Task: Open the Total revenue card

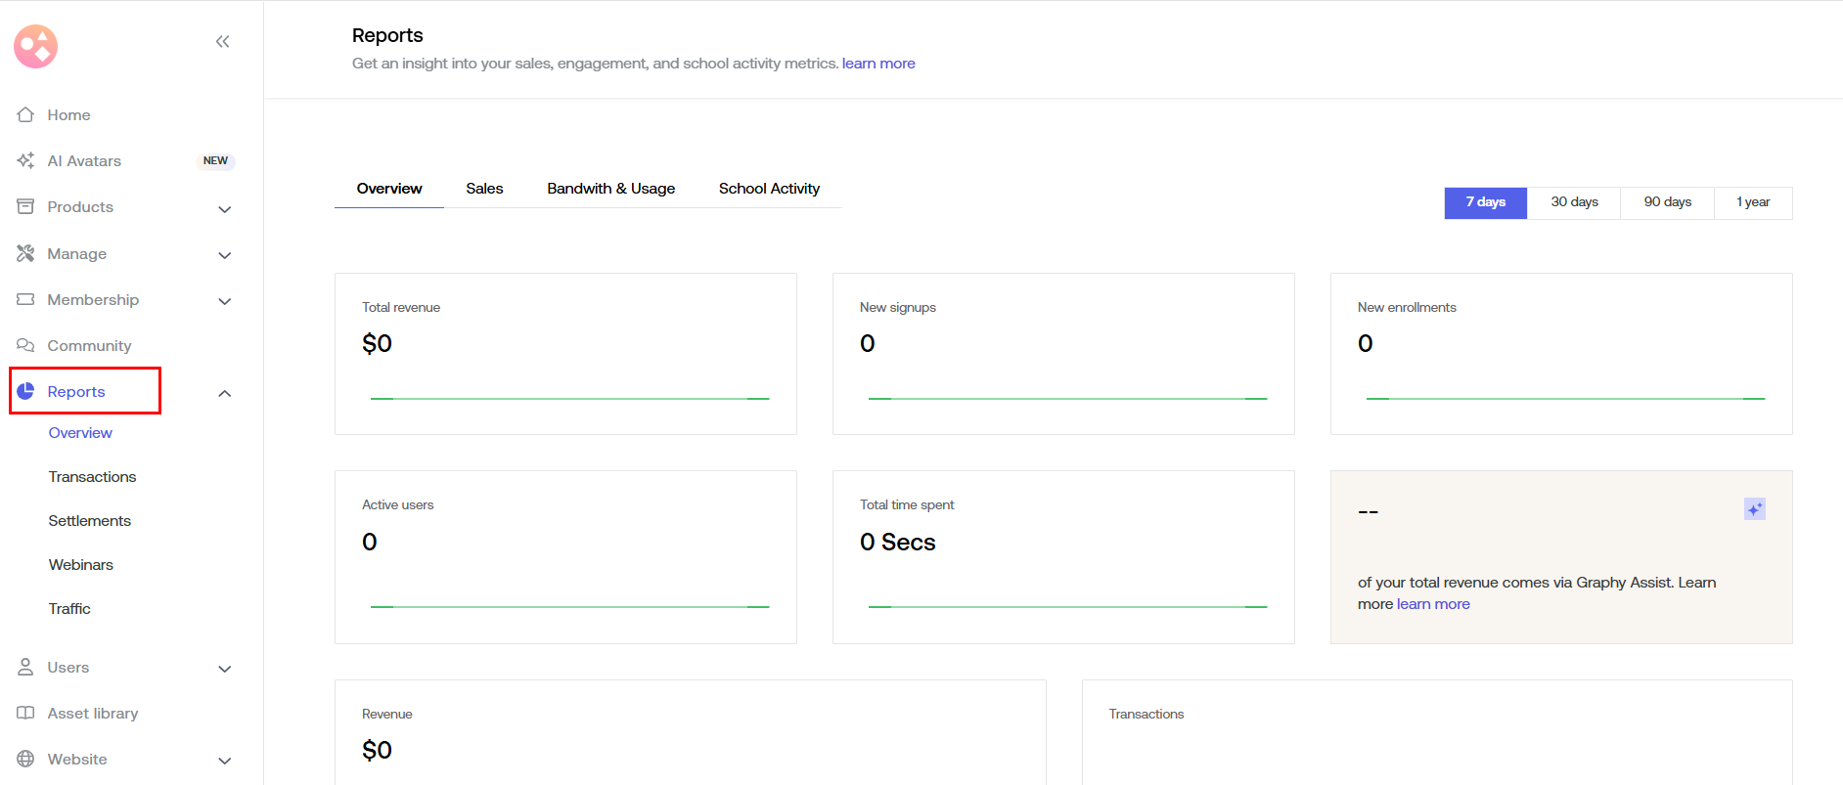Action: pos(565,353)
